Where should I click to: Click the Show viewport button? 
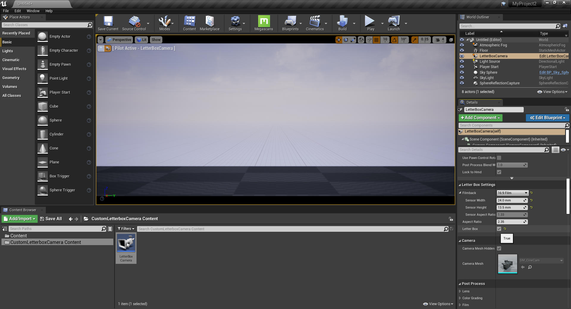click(156, 40)
